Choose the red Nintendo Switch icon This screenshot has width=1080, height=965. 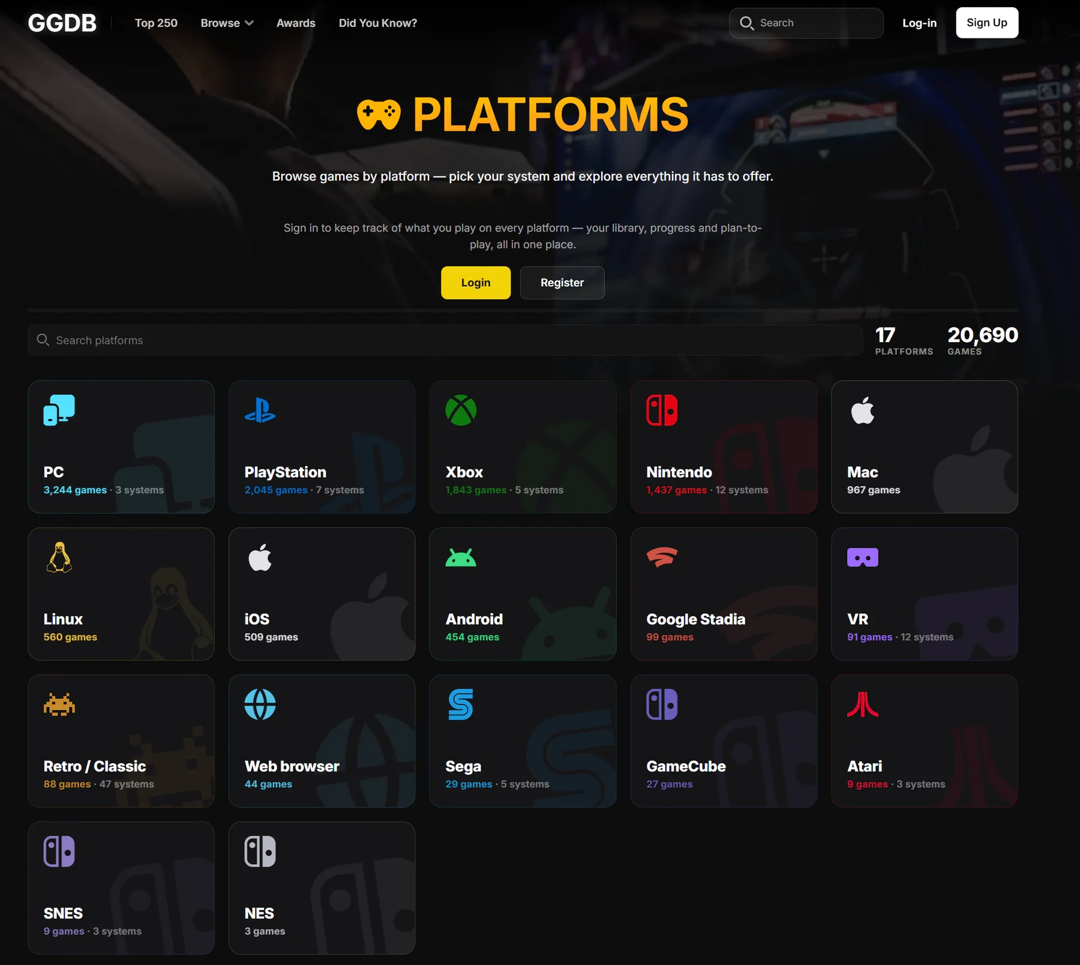click(x=662, y=410)
